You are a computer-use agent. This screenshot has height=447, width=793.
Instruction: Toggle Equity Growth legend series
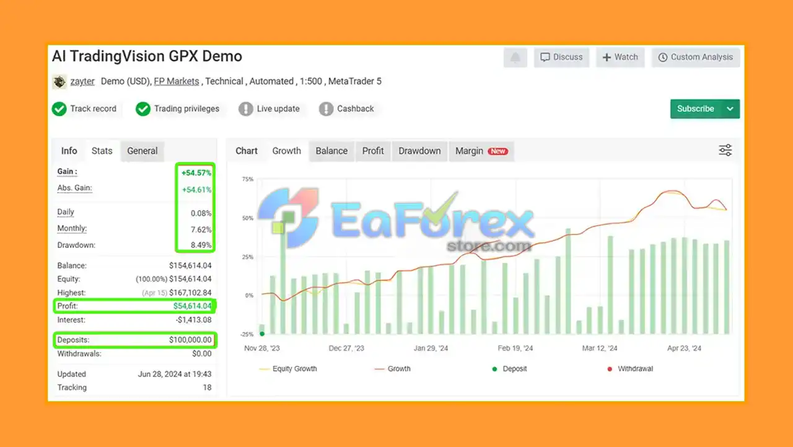288,369
